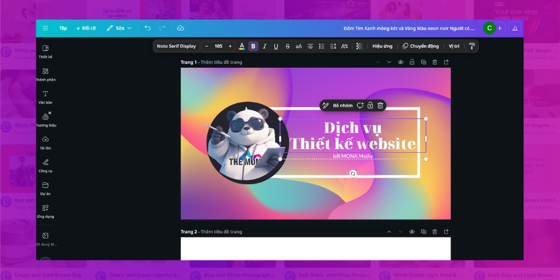
Task: Open the Ứng dụng apps tab
Action: click(x=45, y=212)
